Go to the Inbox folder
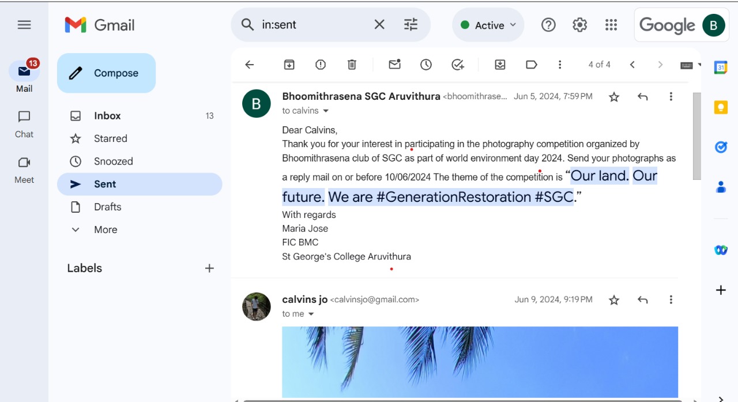Screen dimensions: 738x402 click(107, 116)
